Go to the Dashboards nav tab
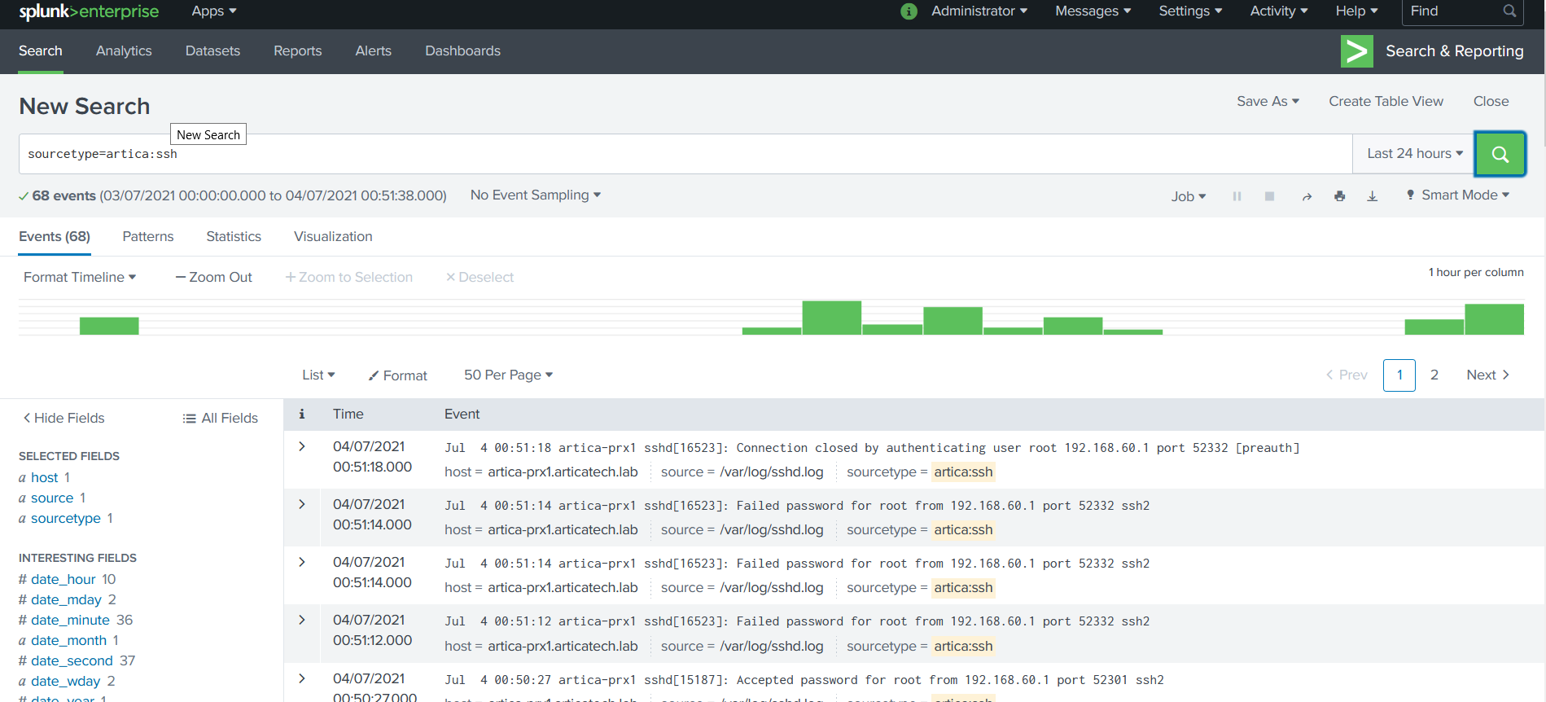 click(462, 51)
